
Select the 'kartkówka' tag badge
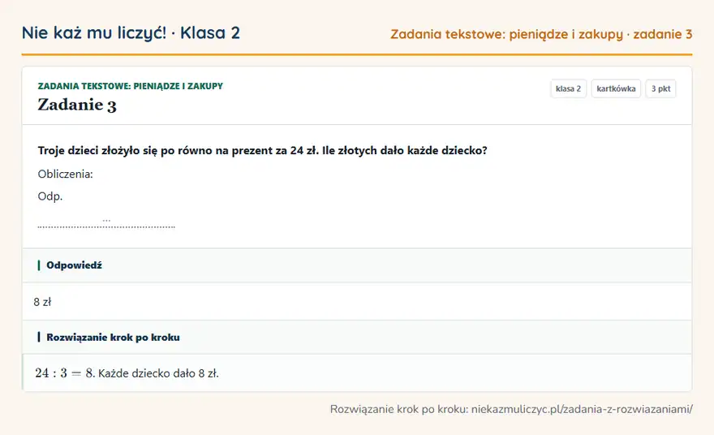616,88
